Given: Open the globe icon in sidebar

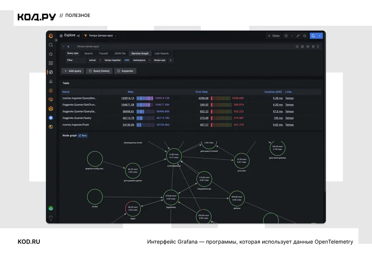Looking at the screenshot, I should [x=51, y=127].
